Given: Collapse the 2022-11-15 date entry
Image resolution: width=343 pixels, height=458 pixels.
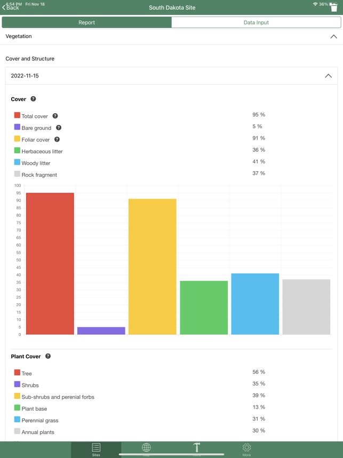Looking at the screenshot, I should (328, 76).
